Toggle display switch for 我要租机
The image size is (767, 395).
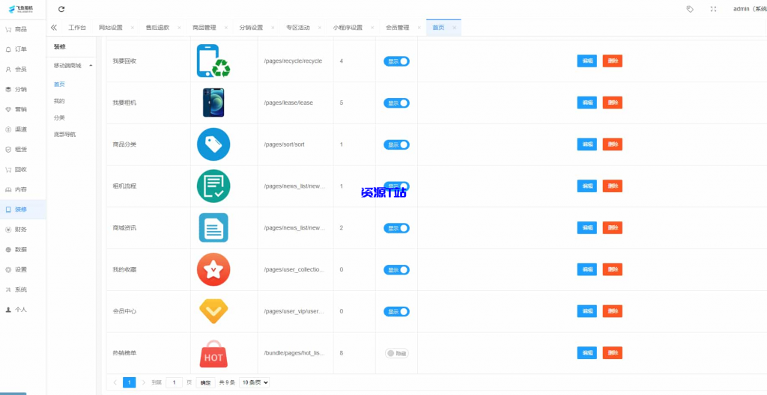396,102
